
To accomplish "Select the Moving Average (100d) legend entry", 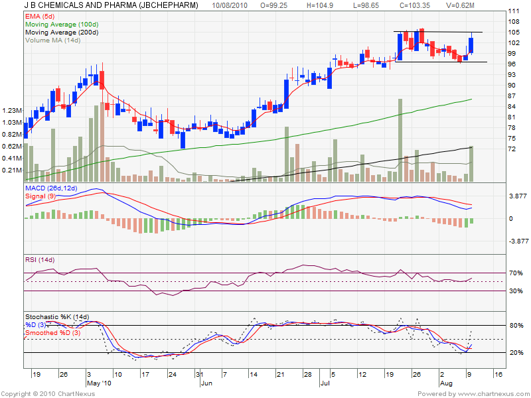I will pyautogui.click(x=61, y=23).
